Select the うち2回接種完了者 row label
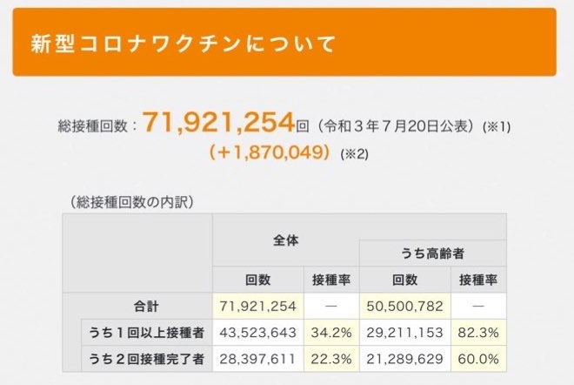The image size is (574, 385). [146, 357]
